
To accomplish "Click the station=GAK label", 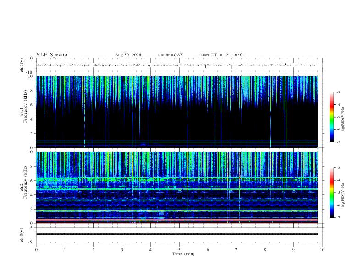I will pyautogui.click(x=170, y=55).
